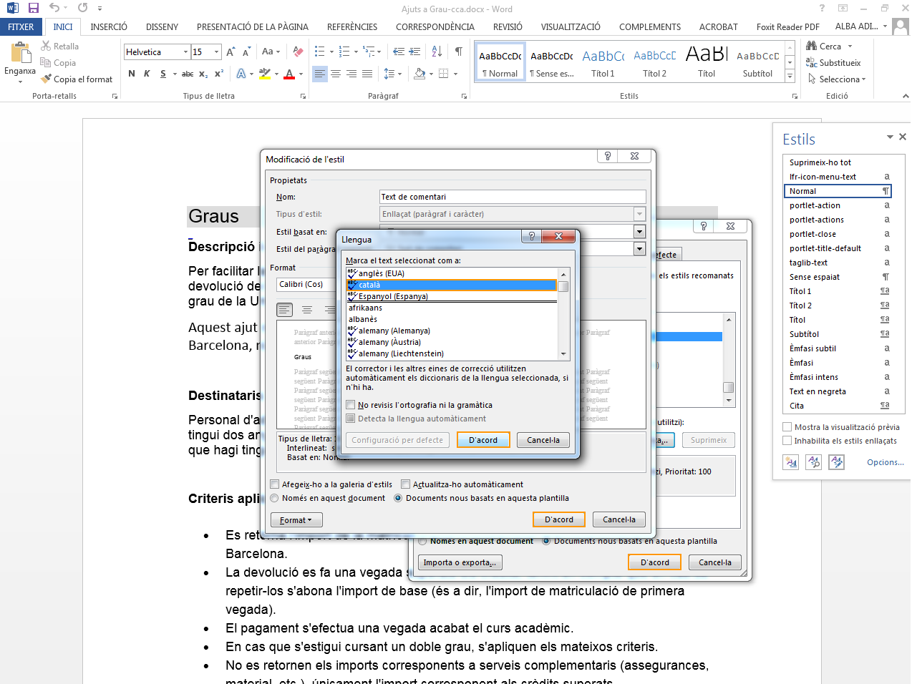This screenshot has height=684, width=912.
Task: Open the font name Helvetica dropdown
Action: 185,52
